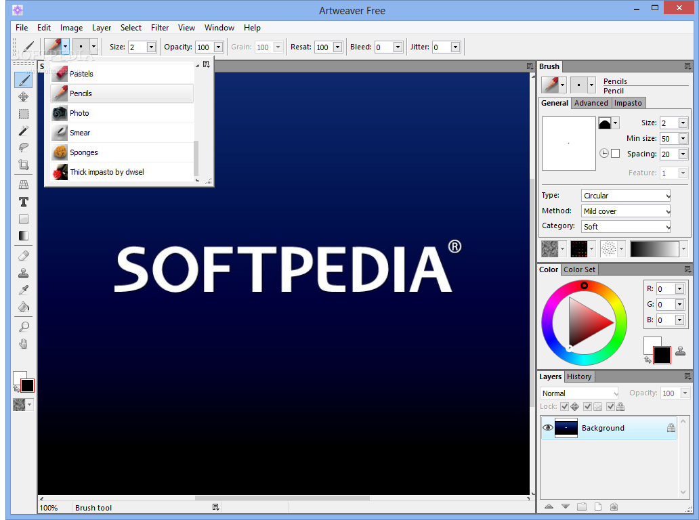Toggle the checkbox beside Spacing
This screenshot has width=699, height=520.
tap(615, 153)
